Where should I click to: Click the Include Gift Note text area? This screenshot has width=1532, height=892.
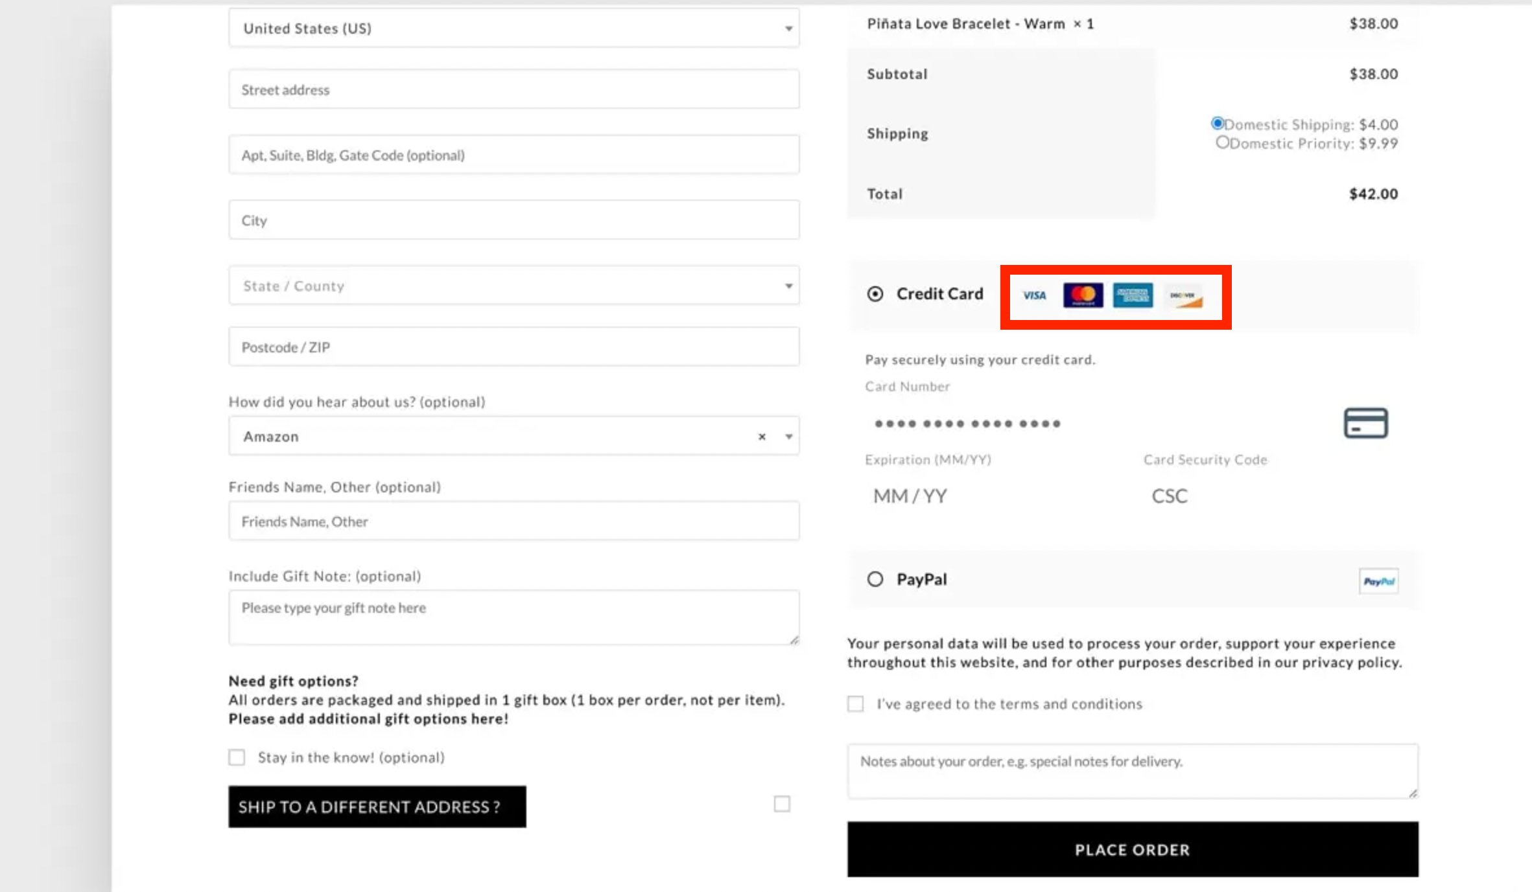(x=513, y=617)
